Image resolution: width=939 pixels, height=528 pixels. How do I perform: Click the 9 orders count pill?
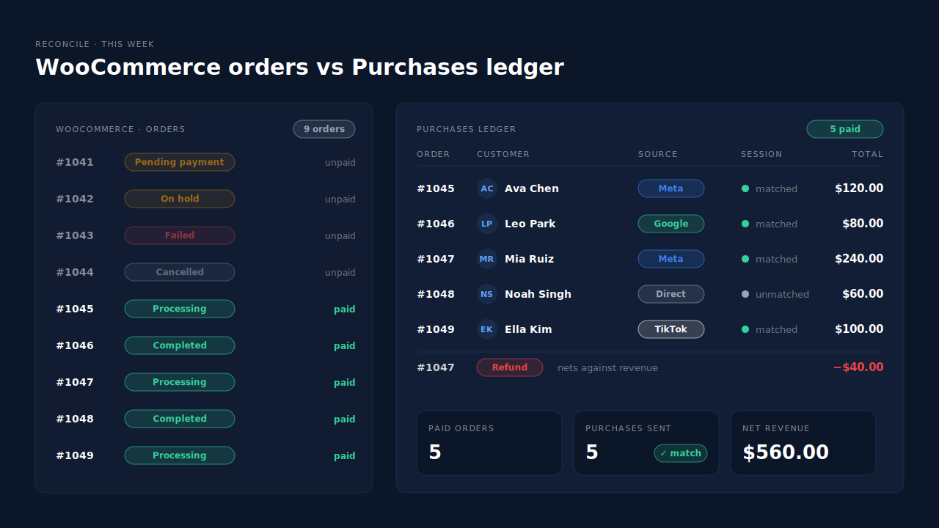coord(324,129)
